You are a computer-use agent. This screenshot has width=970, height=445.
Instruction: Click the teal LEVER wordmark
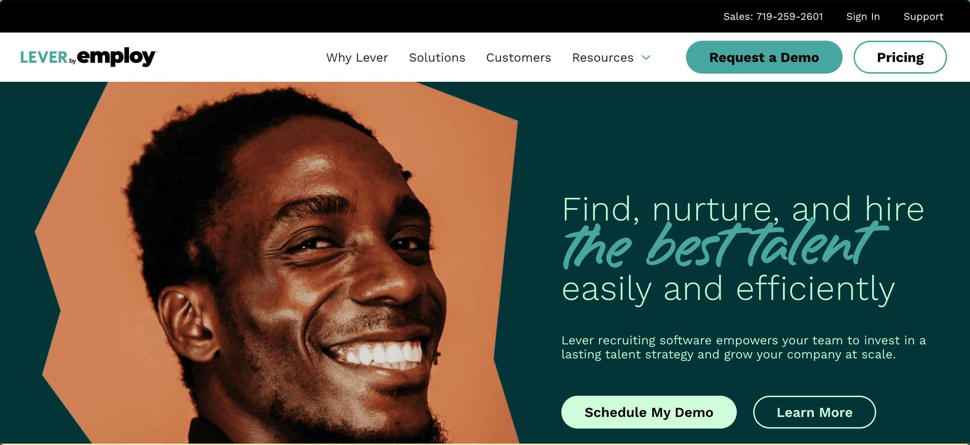point(44,58)
